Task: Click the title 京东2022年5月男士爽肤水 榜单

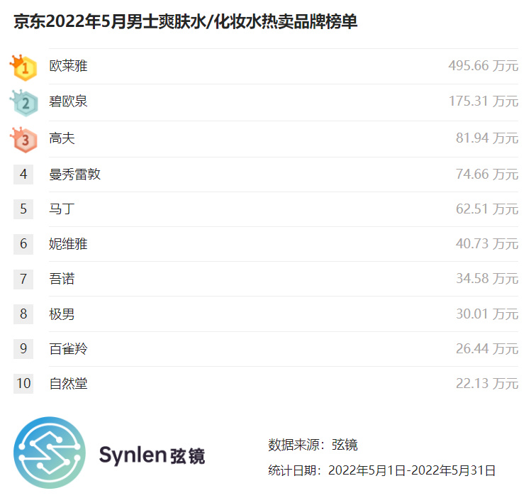Action: (186, 22)
